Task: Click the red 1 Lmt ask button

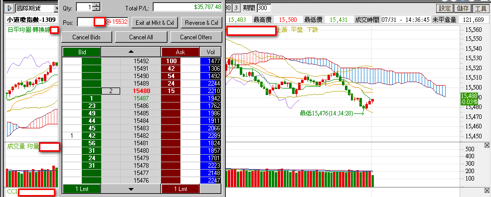Action: [180, 189]
